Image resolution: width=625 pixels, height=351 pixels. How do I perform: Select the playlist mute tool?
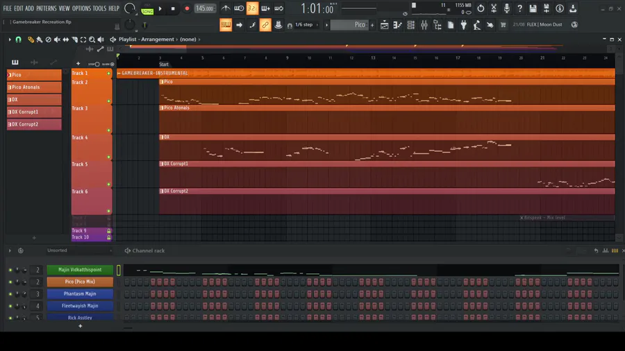[x=57, y=40]
